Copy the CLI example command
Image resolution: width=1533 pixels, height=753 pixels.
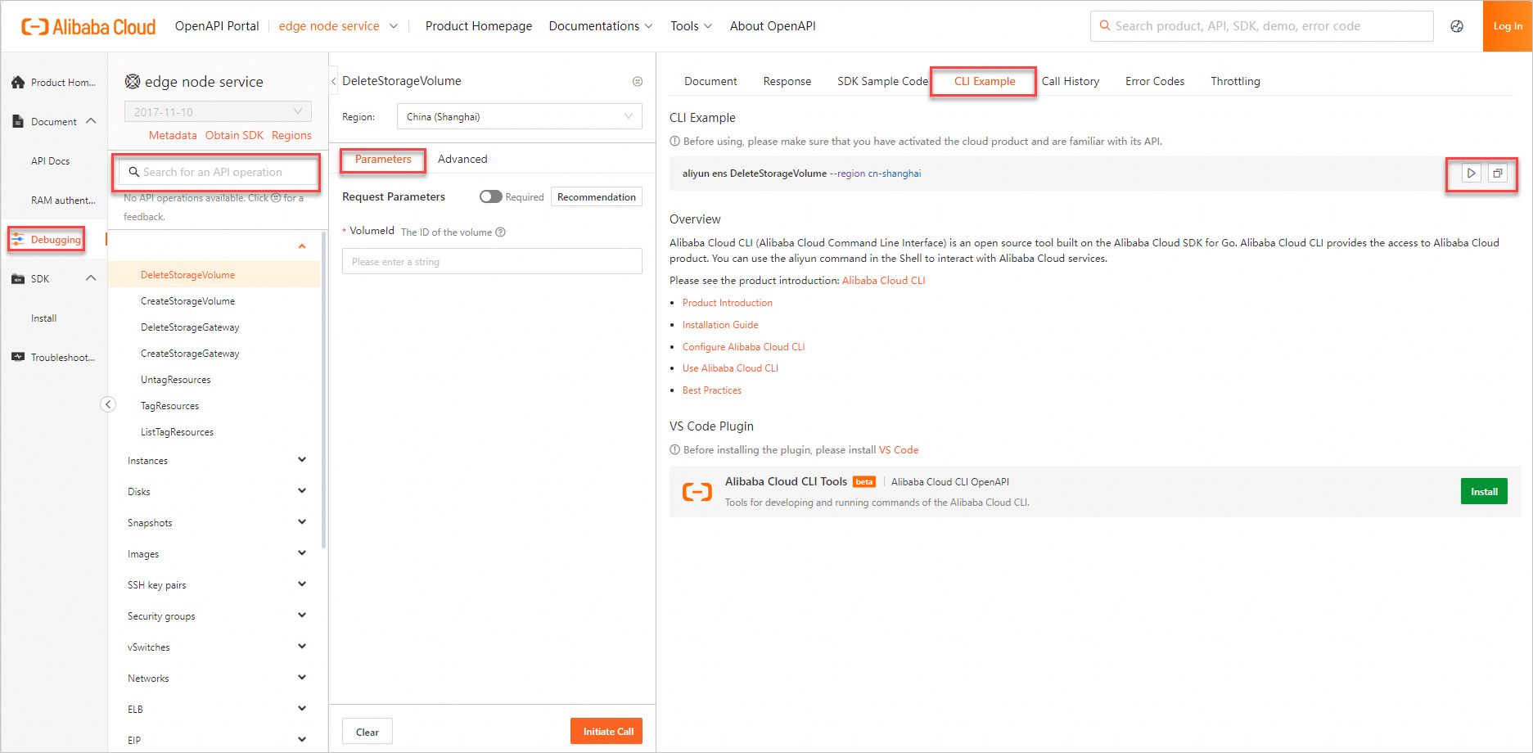click(1498, 174)
